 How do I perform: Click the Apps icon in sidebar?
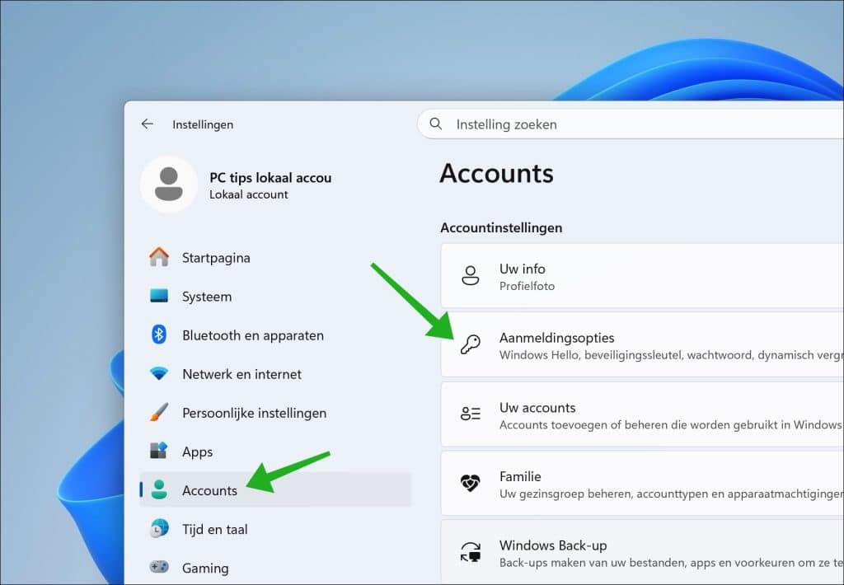[x=159, y=451]
